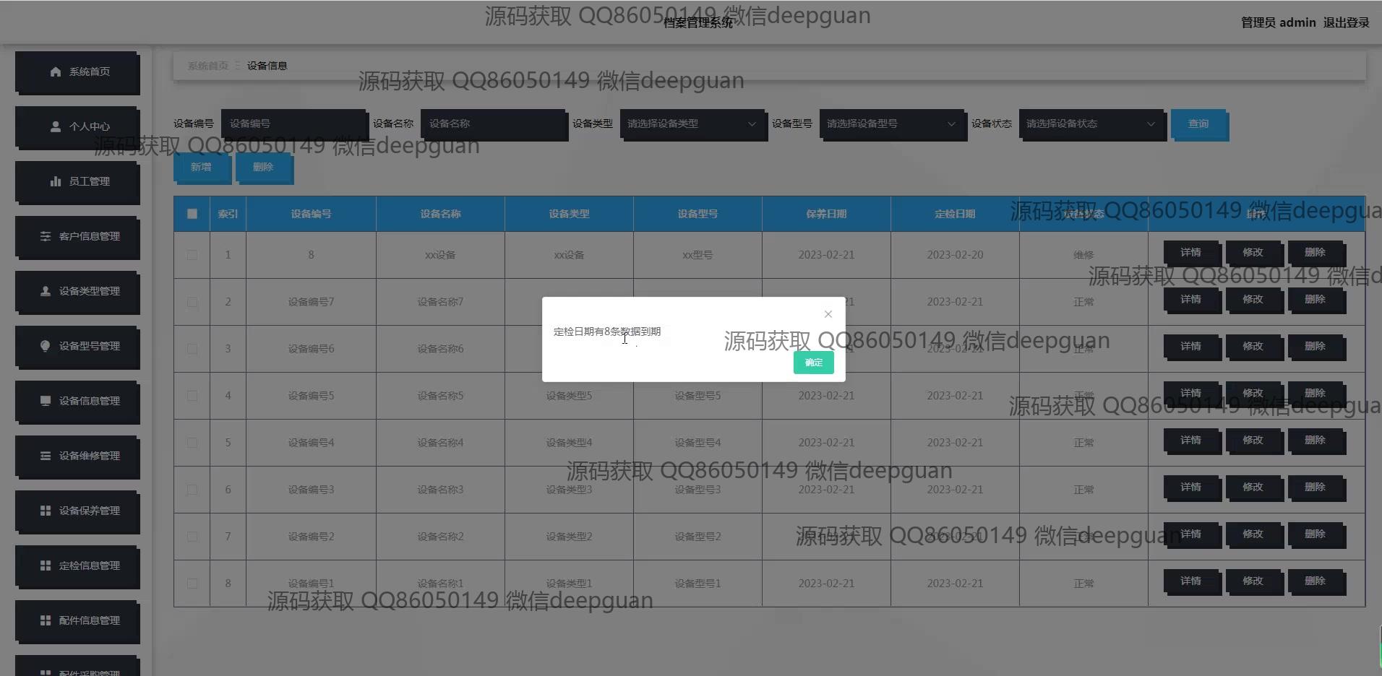Open 个人中心 in the sidebar

tap(77, 126)
